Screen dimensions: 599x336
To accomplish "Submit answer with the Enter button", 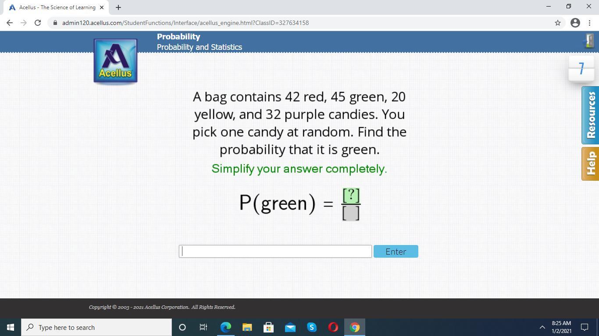I will [396, 252].
